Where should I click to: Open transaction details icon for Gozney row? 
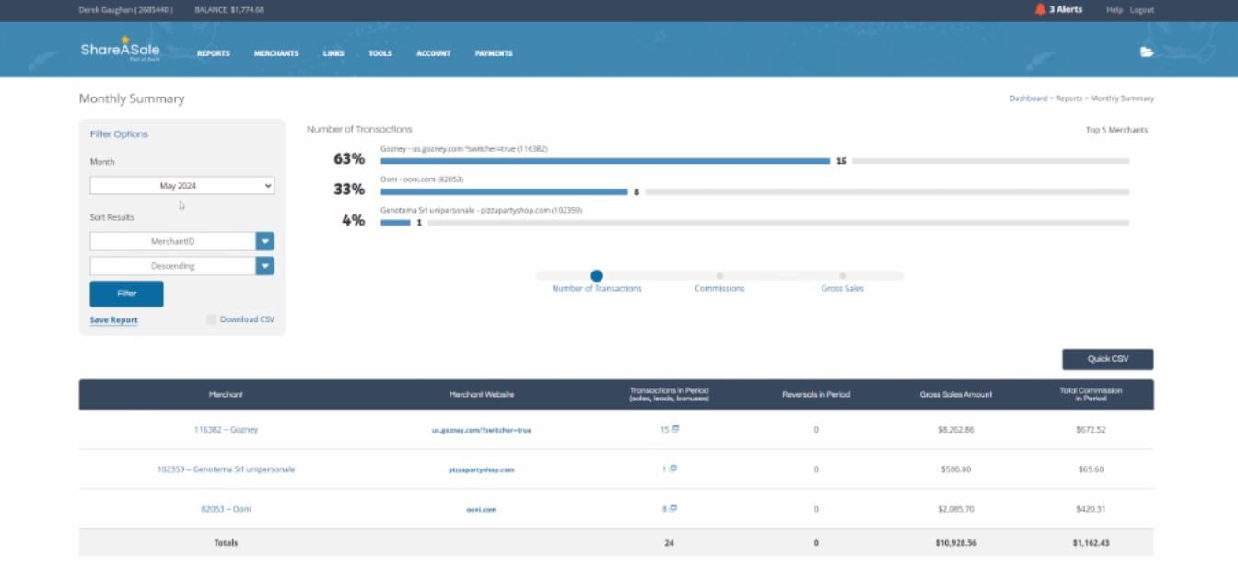tap(674, 429)
